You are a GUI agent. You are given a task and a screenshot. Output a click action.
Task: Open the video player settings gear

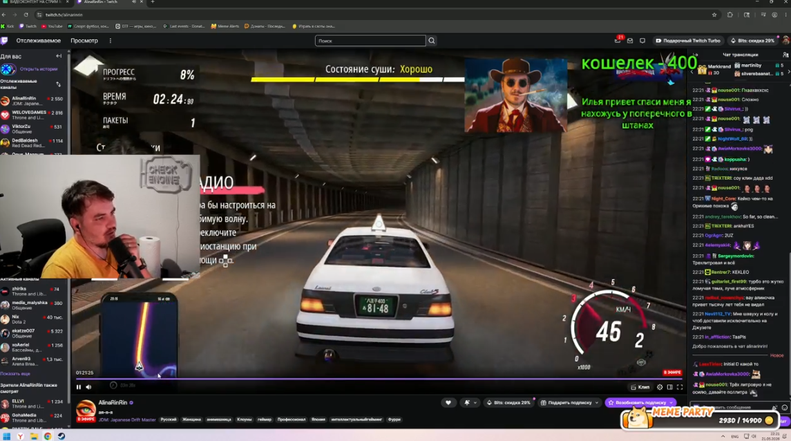click(660, 387)
